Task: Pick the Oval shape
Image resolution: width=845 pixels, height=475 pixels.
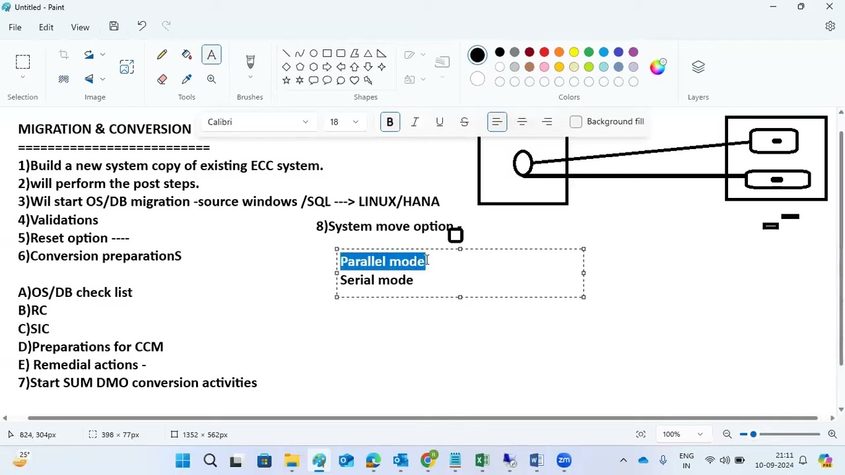Action: click(x=314, y=53)
